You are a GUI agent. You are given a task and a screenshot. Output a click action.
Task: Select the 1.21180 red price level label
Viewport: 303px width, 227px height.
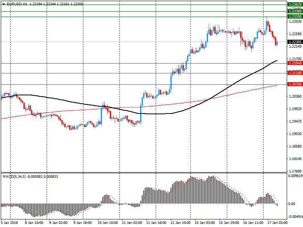pos(295,73)
